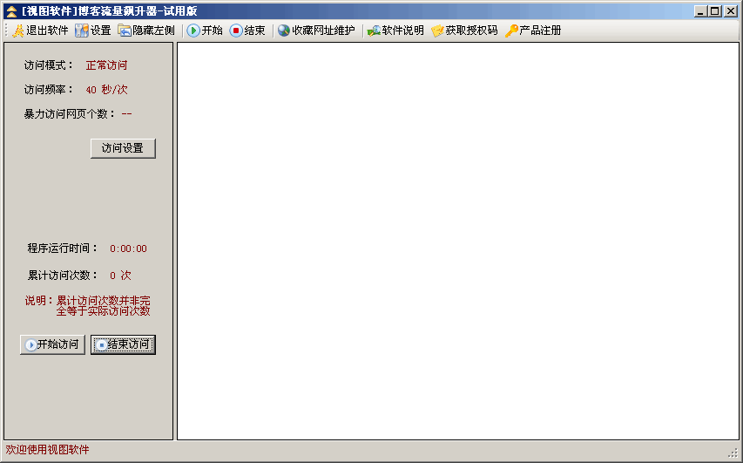This screenshot has width=743, height=463.
Task: Click the 正常访问 mode value
Action: (106, 65)
